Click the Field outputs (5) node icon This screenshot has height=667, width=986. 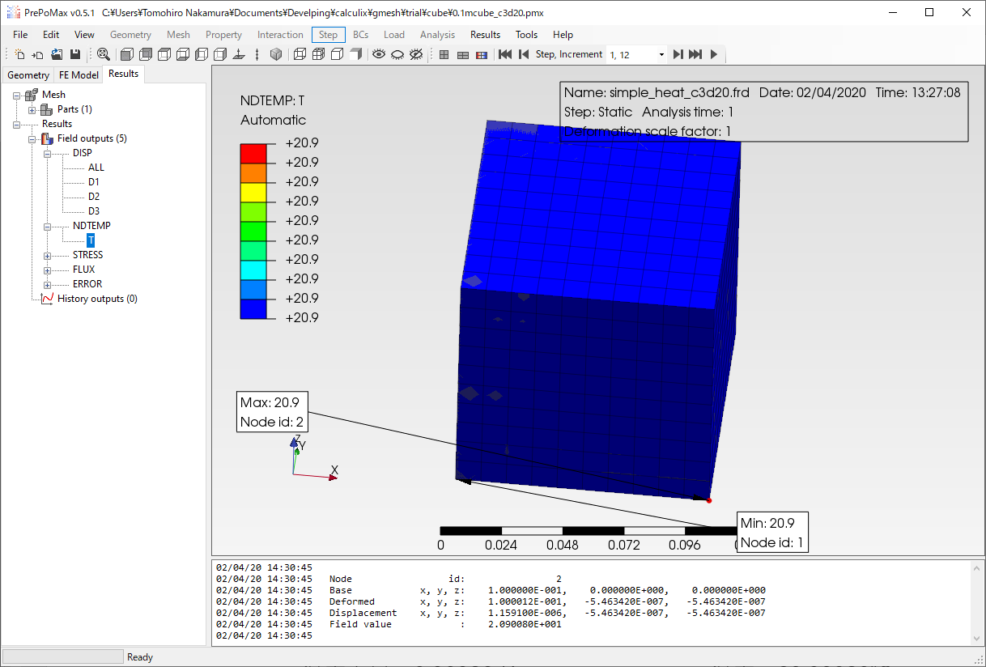47,138
